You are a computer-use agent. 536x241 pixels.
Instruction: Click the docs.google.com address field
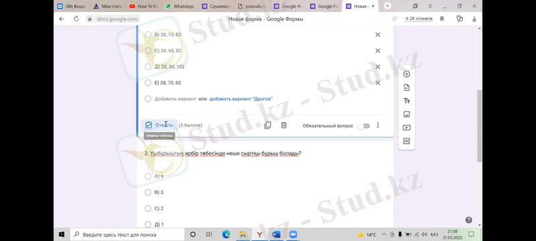[117, 19]
